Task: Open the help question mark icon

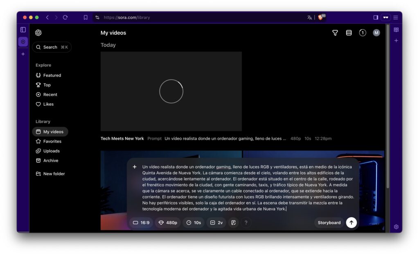Action: (246, 223)
